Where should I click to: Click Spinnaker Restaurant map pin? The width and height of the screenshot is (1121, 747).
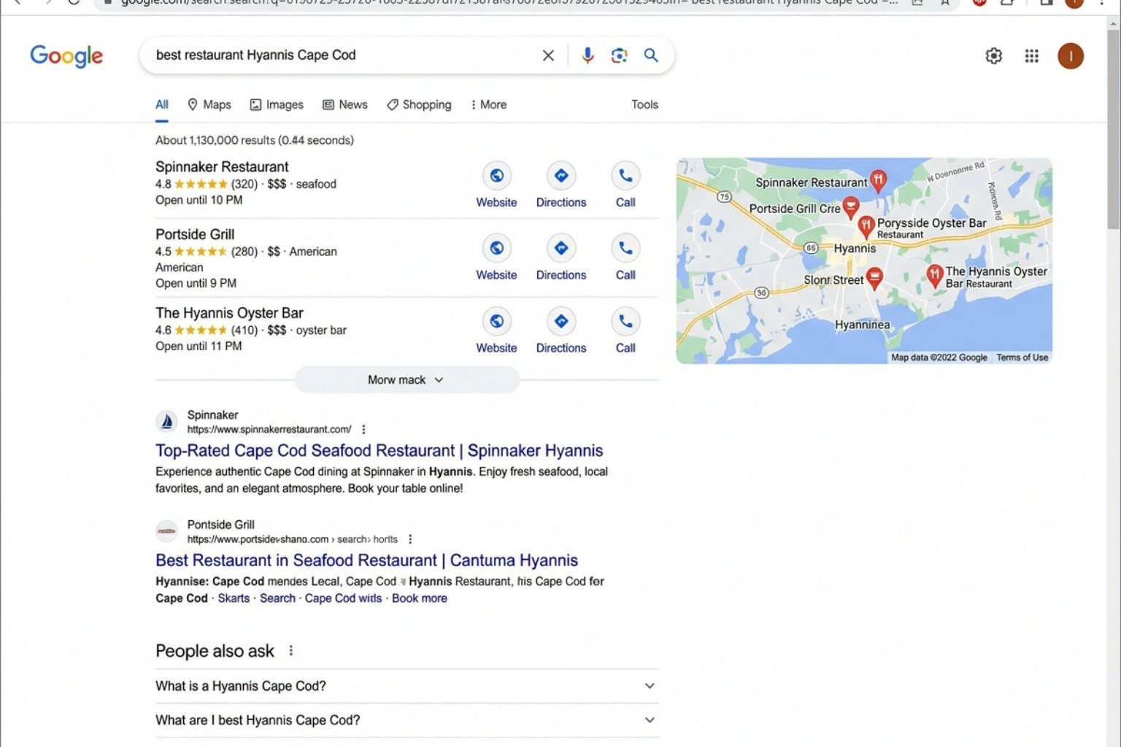click(878, 180)
